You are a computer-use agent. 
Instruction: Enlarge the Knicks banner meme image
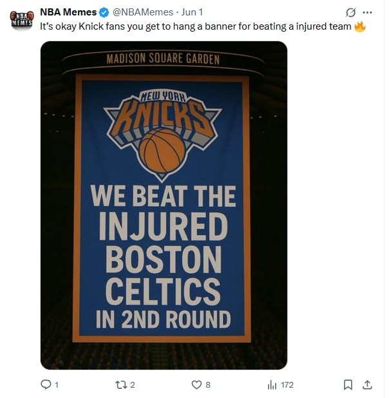(164, 205)
